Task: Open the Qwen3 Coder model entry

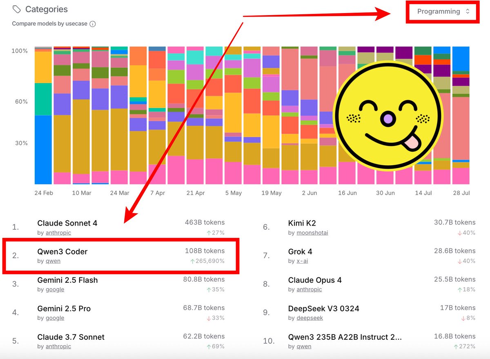Action: [62, 252]
